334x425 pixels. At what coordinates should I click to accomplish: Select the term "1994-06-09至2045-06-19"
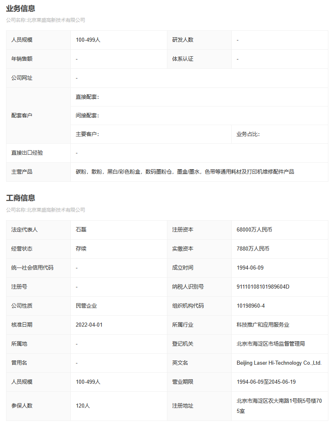(x=266, y=382)
